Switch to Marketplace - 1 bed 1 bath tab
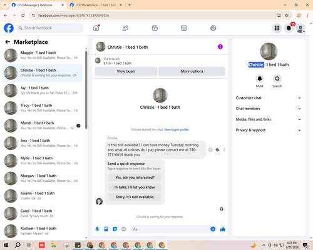313x250 pixels. [95, 5]
